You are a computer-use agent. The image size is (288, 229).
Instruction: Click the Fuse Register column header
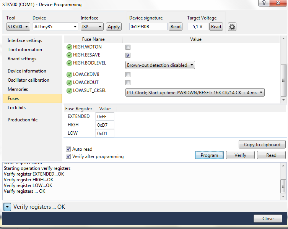[79, 109]
